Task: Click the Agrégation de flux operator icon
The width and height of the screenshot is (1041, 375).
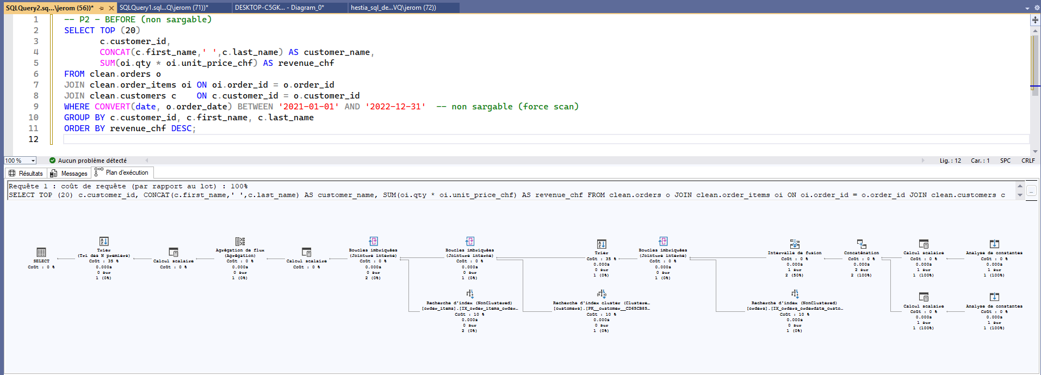Action: pos(240,242)
